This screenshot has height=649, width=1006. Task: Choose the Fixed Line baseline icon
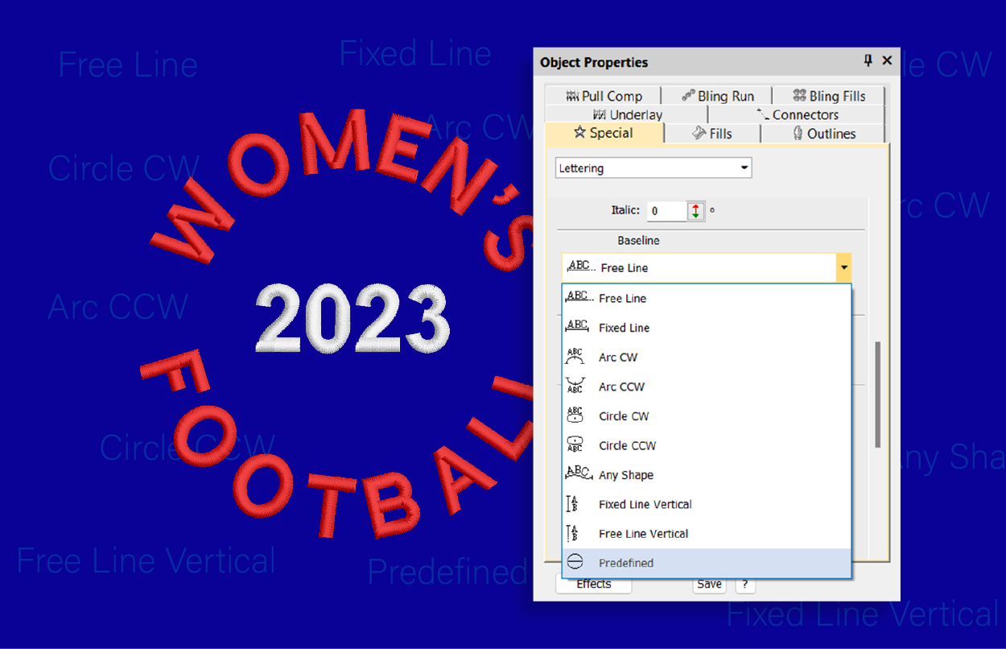(x=577, y=328)
